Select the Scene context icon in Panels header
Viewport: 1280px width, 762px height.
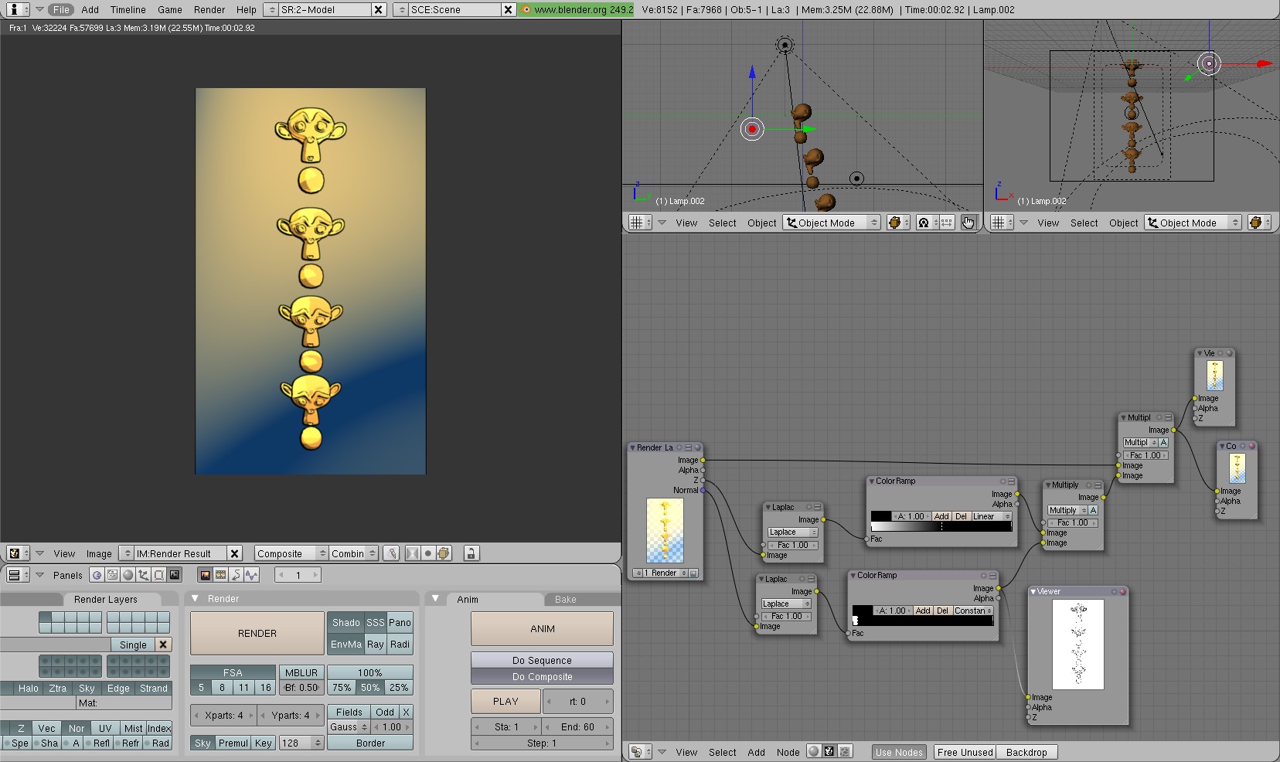pyautogui.click(x=175, y=575)
